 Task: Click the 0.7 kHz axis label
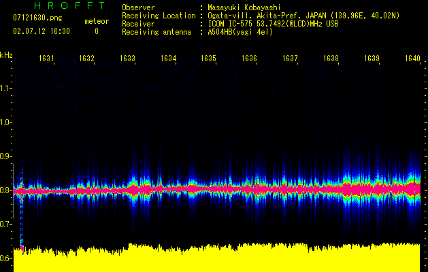pyautogui.click(x=6, y=224)
